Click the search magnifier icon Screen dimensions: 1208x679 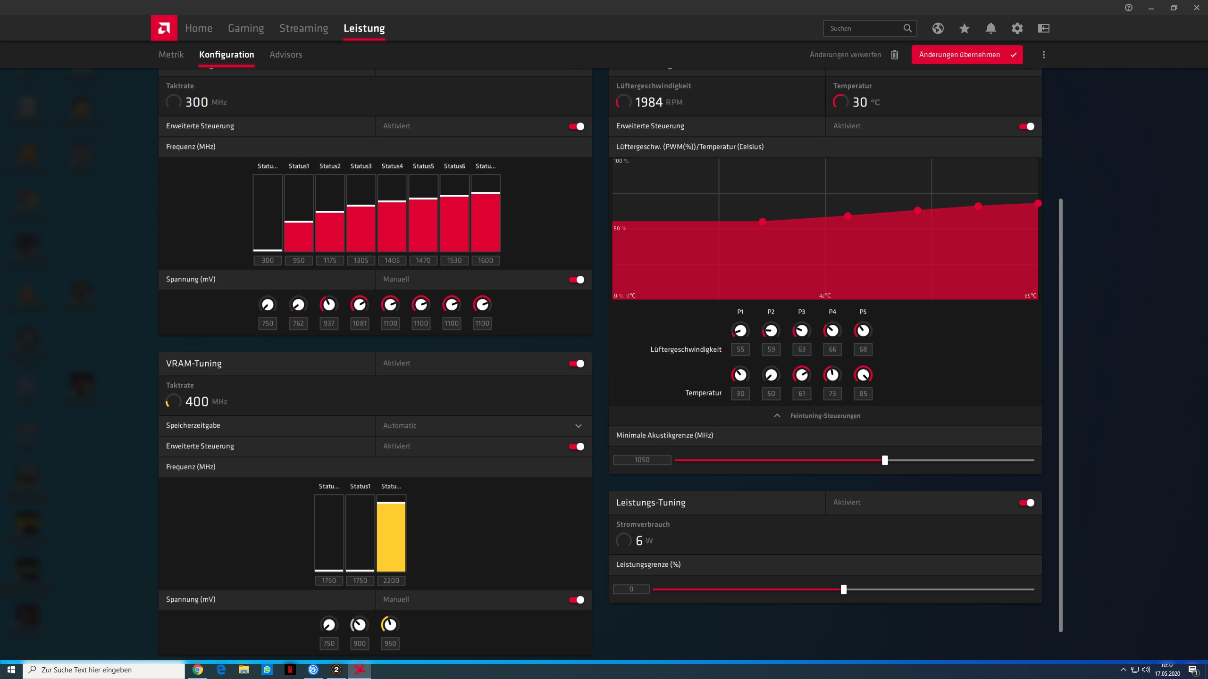click(907, 28)
